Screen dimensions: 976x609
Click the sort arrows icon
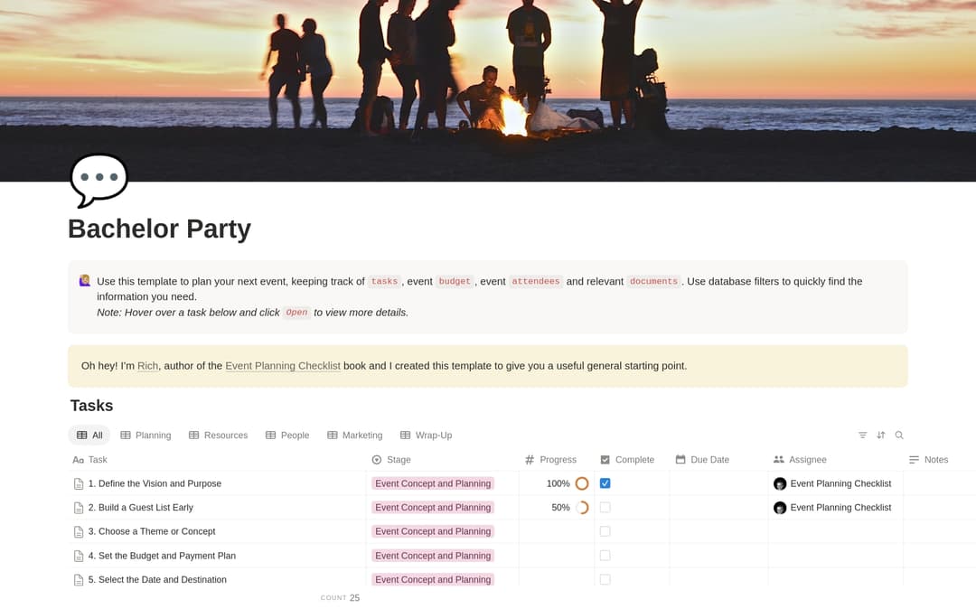pos(881,436)
